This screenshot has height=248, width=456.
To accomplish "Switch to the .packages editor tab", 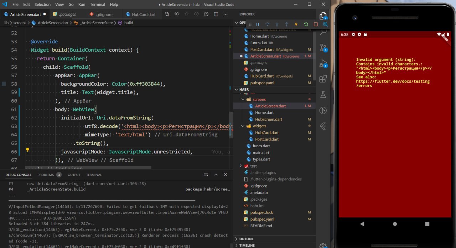I will (67, 15).
